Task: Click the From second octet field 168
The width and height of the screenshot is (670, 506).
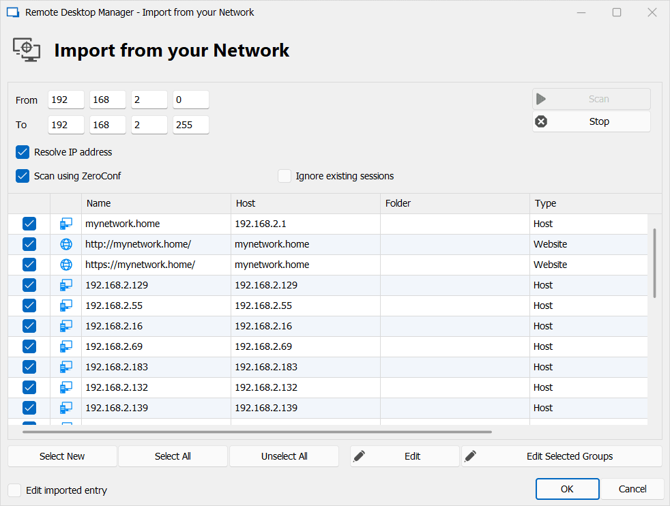Action: point(108,100)
